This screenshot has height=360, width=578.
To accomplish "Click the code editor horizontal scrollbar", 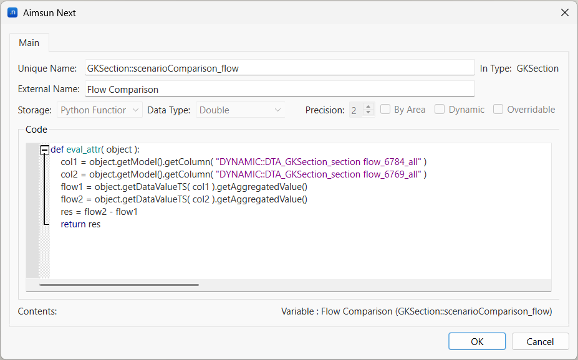I will [x=119, y=285].
